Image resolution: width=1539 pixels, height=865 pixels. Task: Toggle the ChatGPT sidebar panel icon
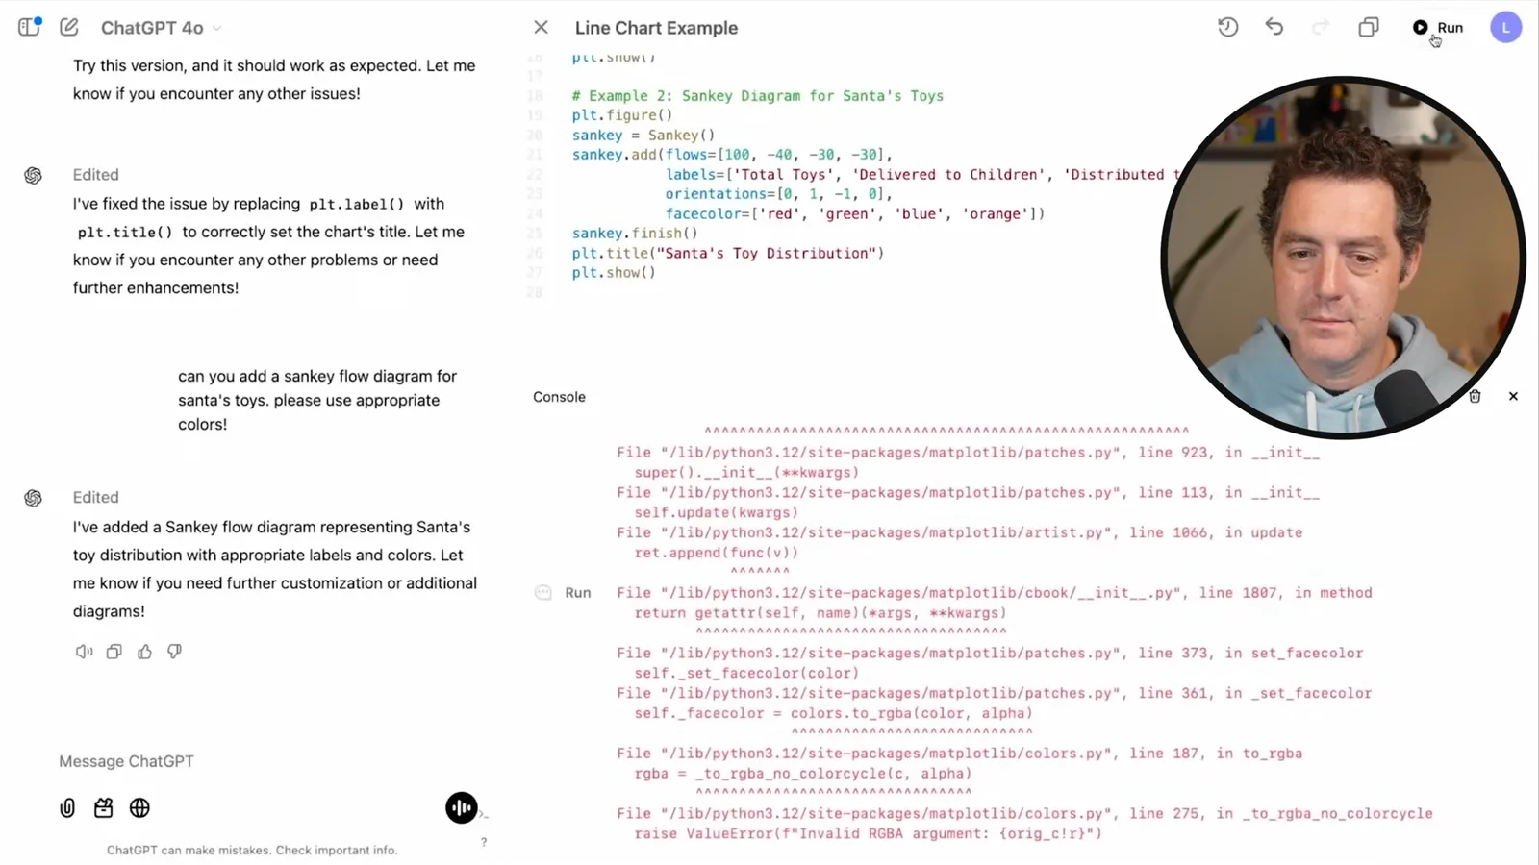coord(29,27)
